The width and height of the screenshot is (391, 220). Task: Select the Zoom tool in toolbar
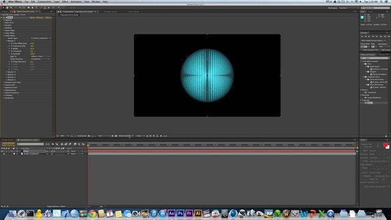[11, 8]
